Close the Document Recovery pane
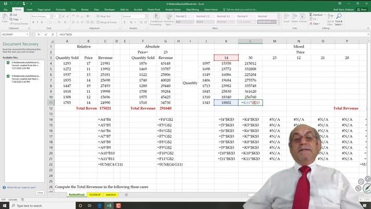 point(40,193)
